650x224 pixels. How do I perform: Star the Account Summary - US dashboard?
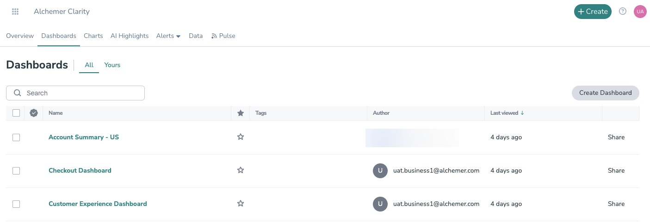241,137
